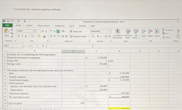Click the AutoSum button
The height and width of the screenshot is (110, 182).
pos(168,30)
